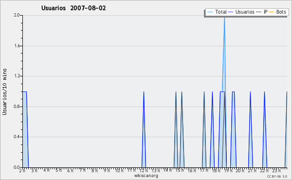Select the 'Bots' legend entry
Screen dimensions: 292x180
(277, 12)
